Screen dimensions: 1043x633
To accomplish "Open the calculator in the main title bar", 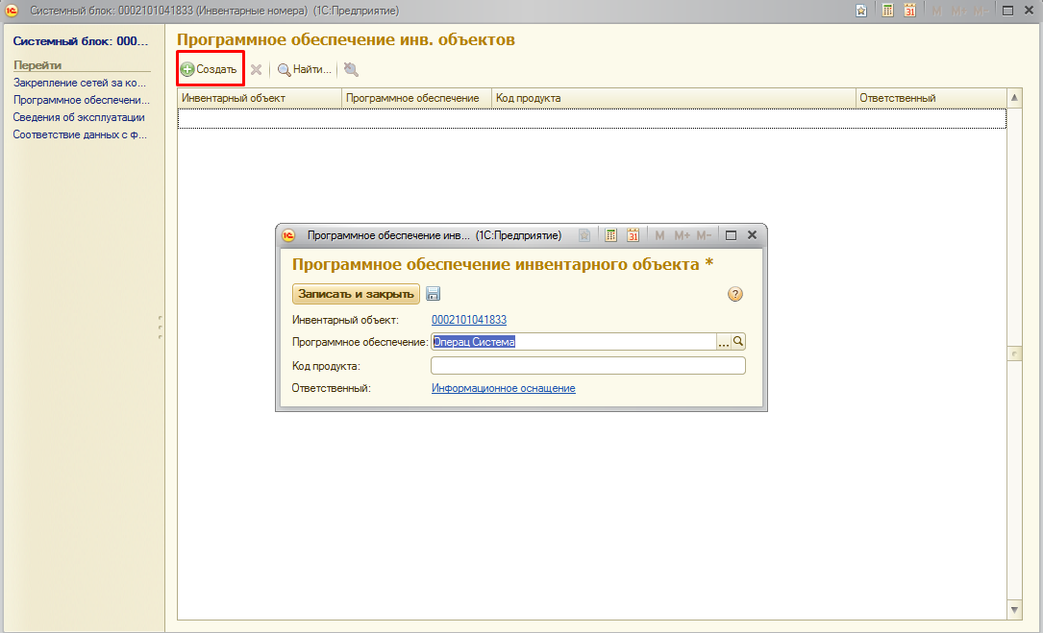I will click(x=887, y=11).
